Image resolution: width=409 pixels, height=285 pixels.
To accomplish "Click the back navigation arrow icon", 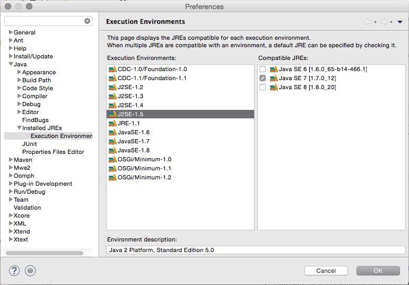I will click(368, 22).
